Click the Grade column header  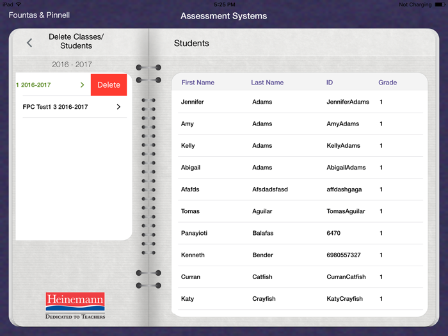click(387, 83)
